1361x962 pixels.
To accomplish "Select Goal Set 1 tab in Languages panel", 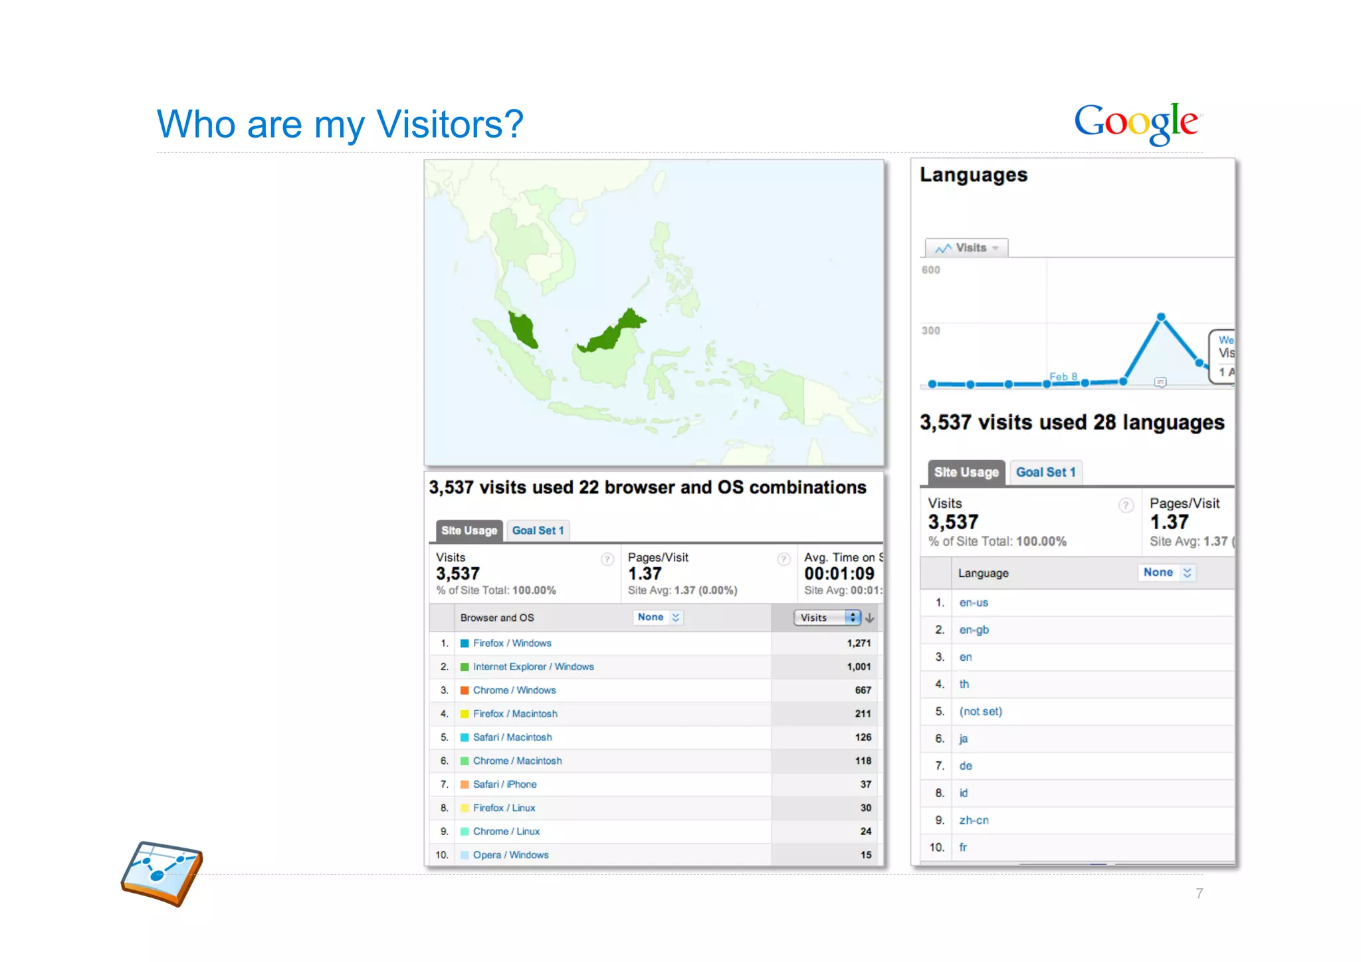I will (1045, 473).
